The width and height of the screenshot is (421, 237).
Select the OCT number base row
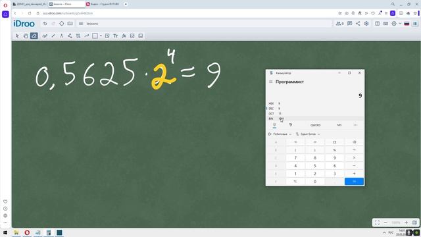tap(315, 113)
